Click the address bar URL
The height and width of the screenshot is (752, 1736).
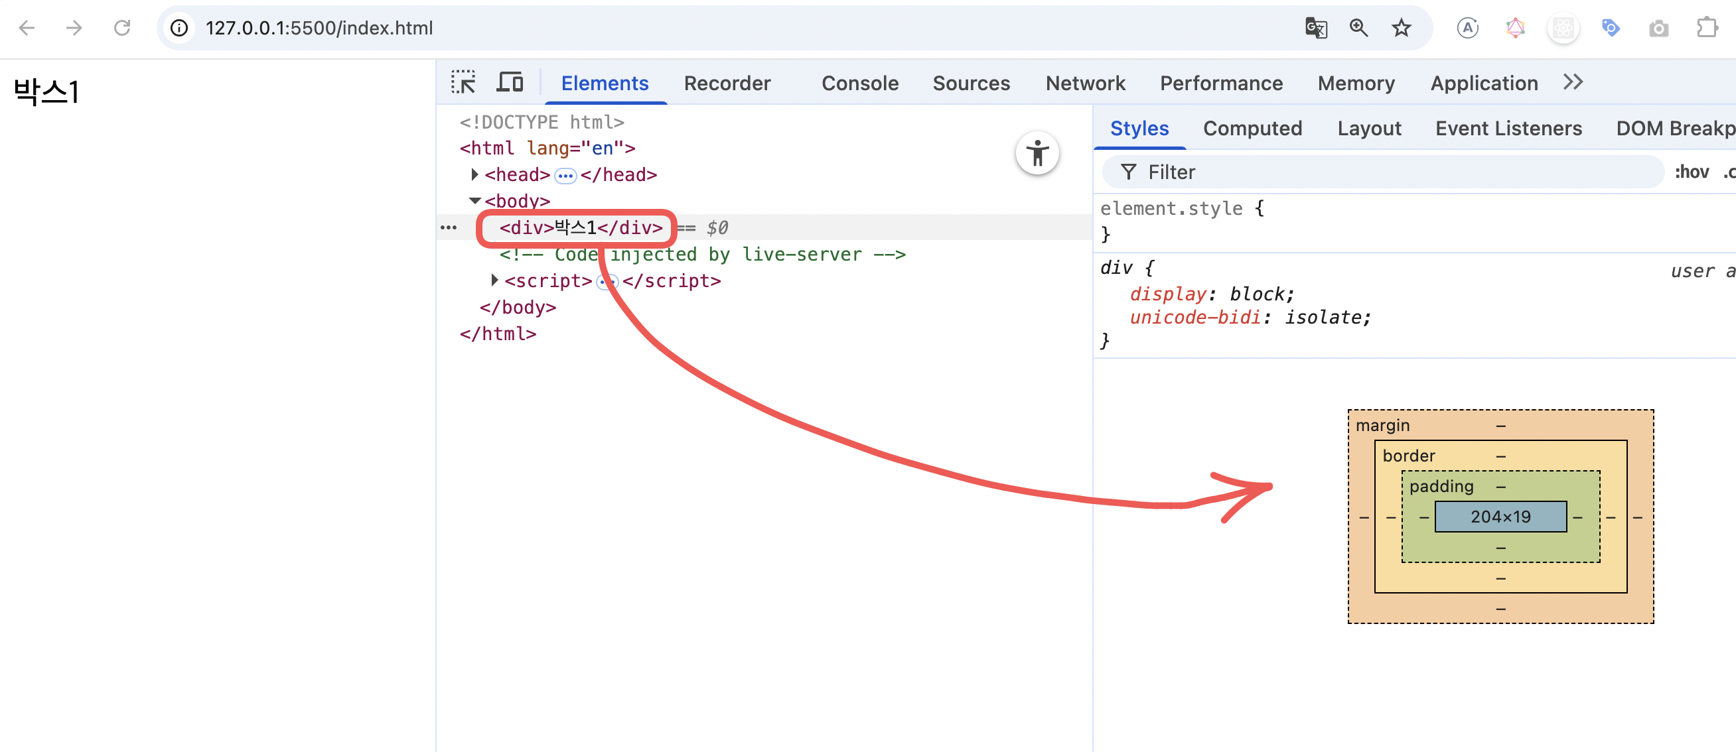click(x=319, y=28)
